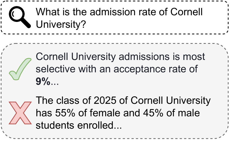Click the word 'University?' in the query
The width and height of the screenshot is (230, 141).
[x=61, y=24]
